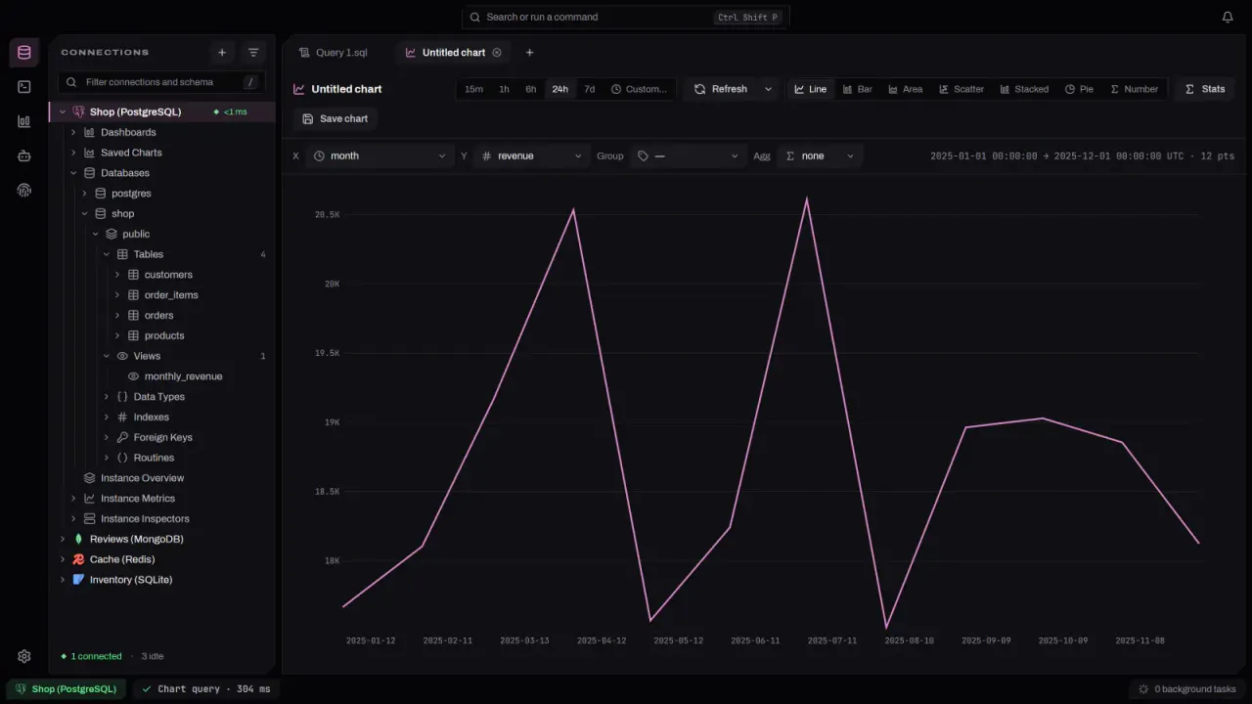Choose the Custom time range
The height and width of the screenshot is (704, 1252).
pyautogui.click(x=639, y=89)
